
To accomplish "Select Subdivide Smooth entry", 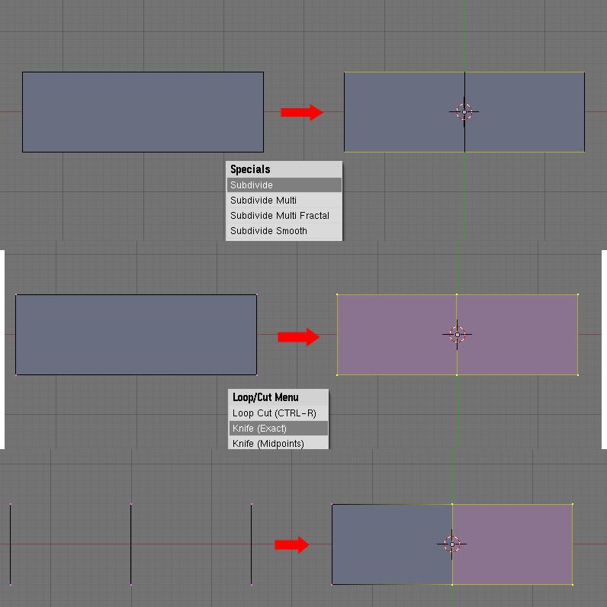I will click(x=284, y=231).
